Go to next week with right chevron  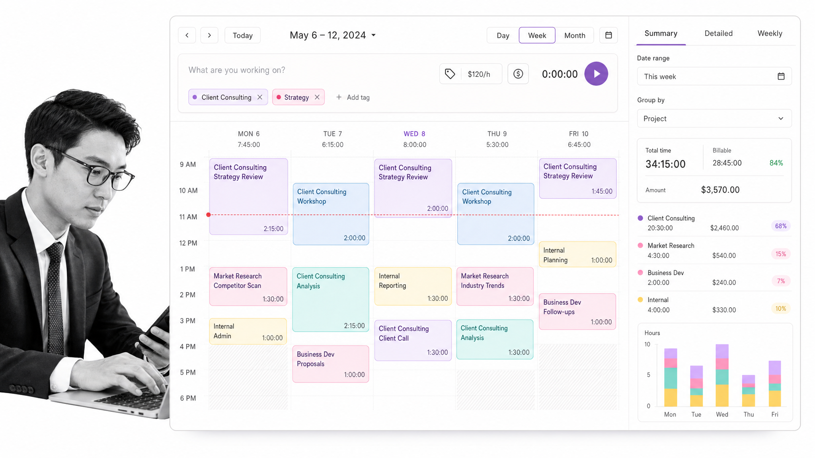[209, 35]
